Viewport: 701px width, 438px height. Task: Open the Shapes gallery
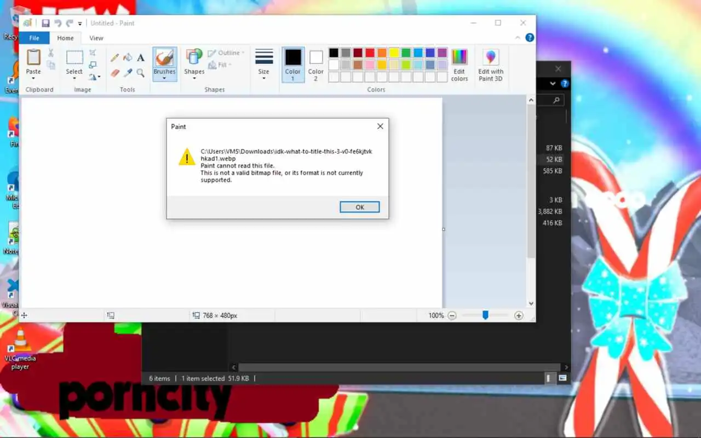click(194, 64)
